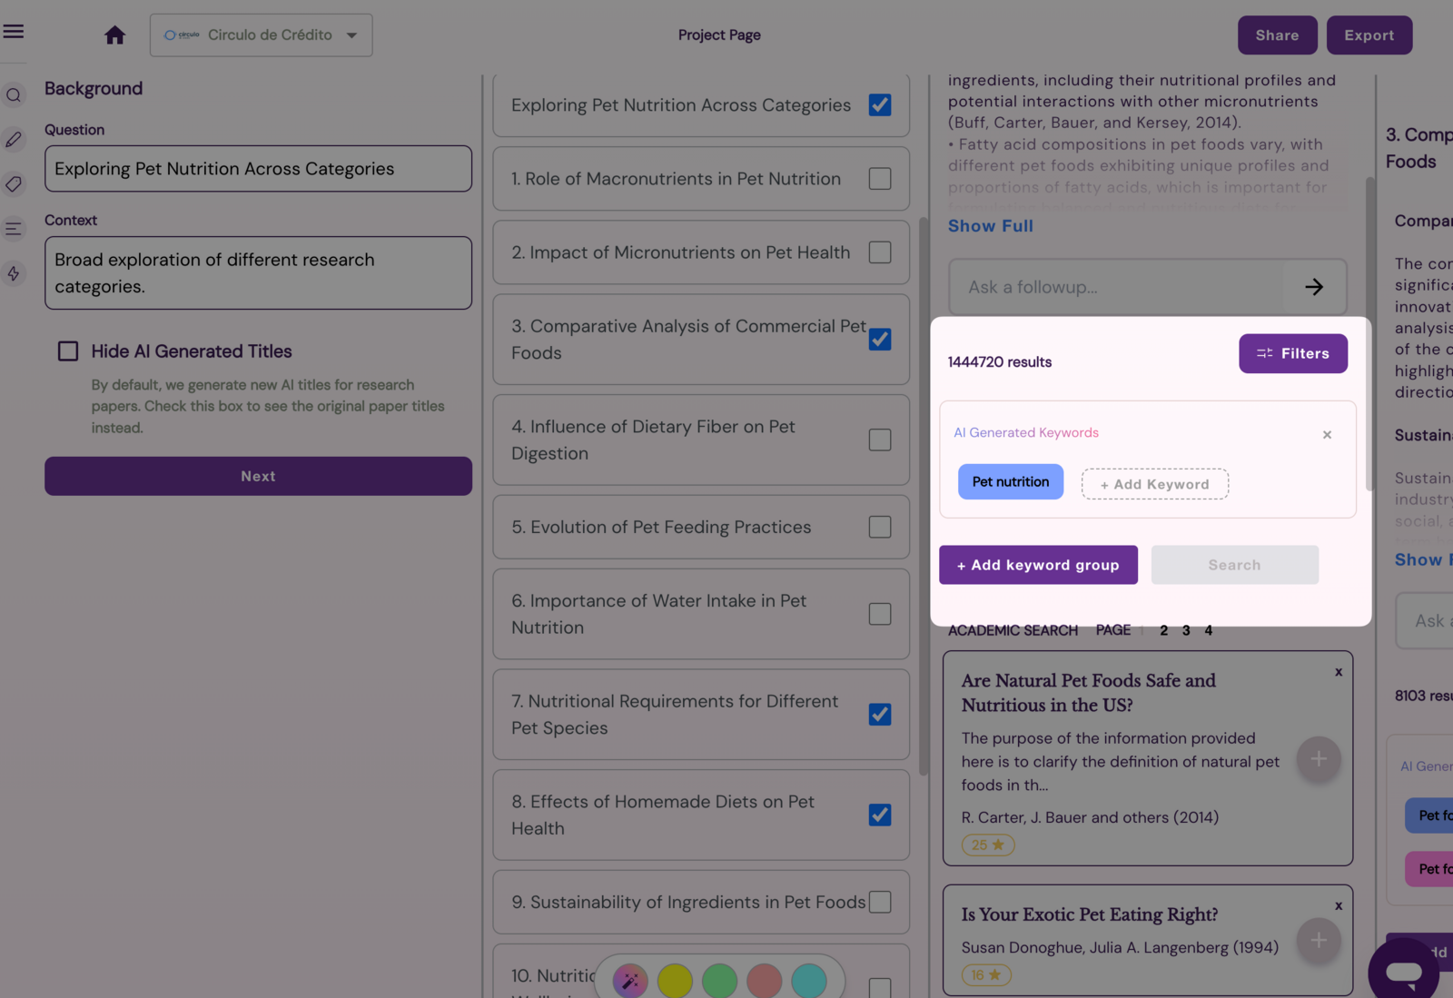Check Role of Macronutrients in Pet Nutrition
Screen dimensions: 1453x998
click(x=880, y=179)
